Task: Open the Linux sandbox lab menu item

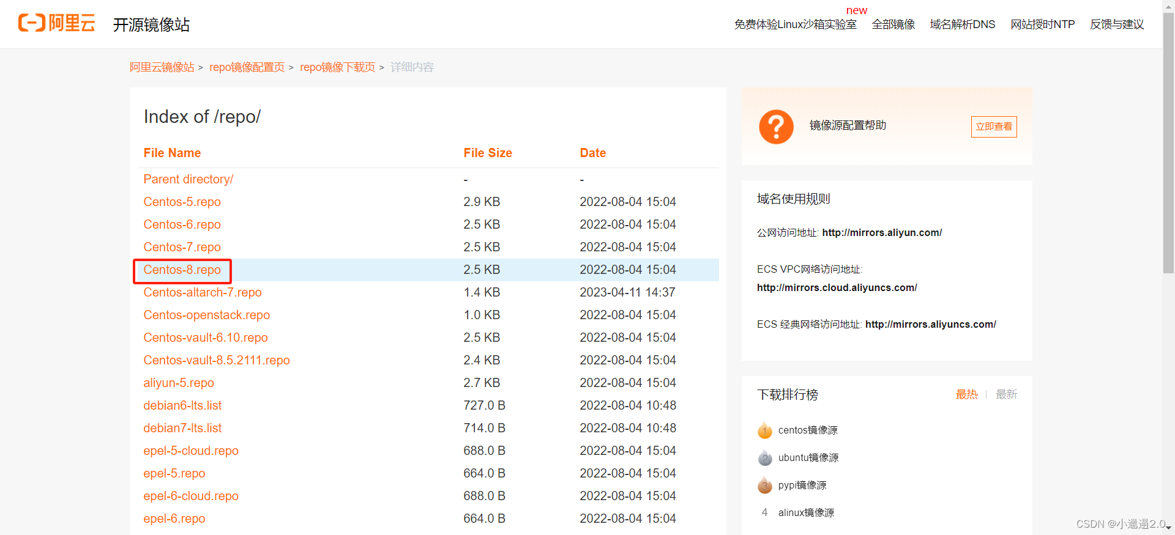Action: (796, 24)
